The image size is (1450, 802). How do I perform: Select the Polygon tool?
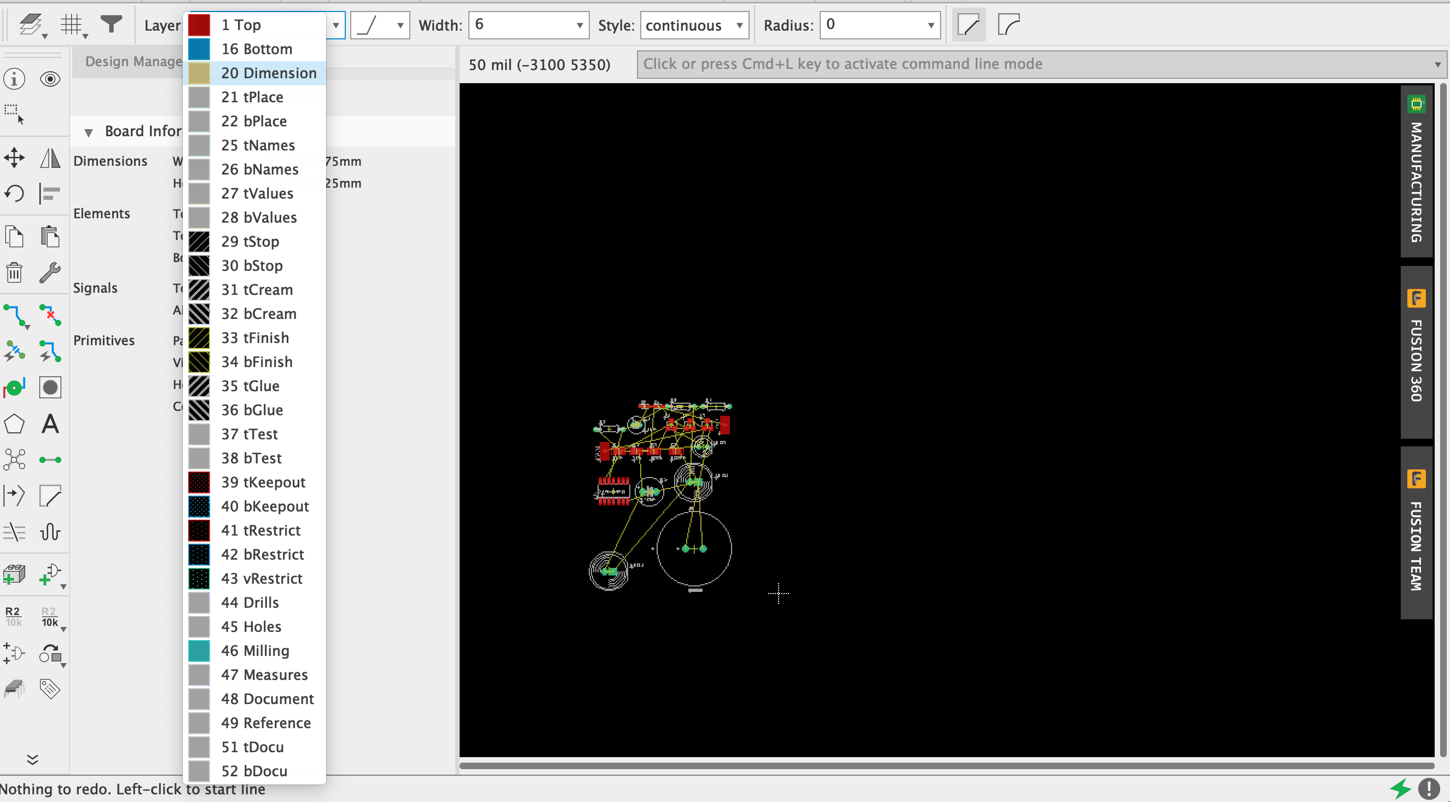14,424
